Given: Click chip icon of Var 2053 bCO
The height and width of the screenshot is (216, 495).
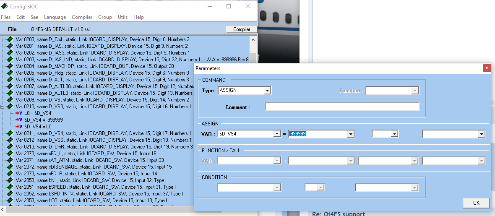Looking at the screenshot, I should tap(10, 200).
